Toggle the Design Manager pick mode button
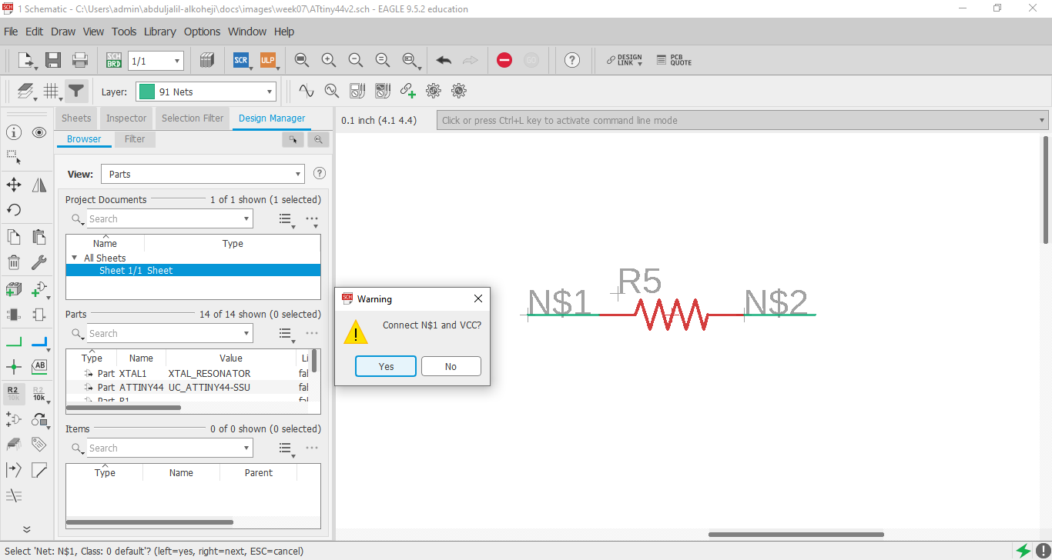The height and width of the screenshot is (560, 1052). tap(293, 140)
